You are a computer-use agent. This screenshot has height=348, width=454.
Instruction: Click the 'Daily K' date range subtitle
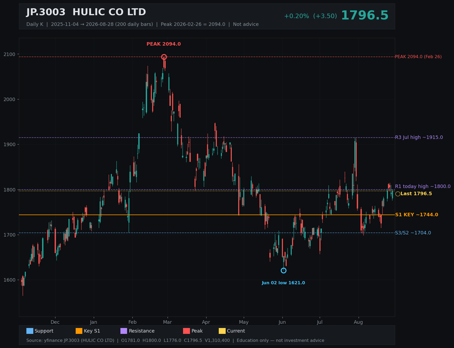tap(143, 24)
